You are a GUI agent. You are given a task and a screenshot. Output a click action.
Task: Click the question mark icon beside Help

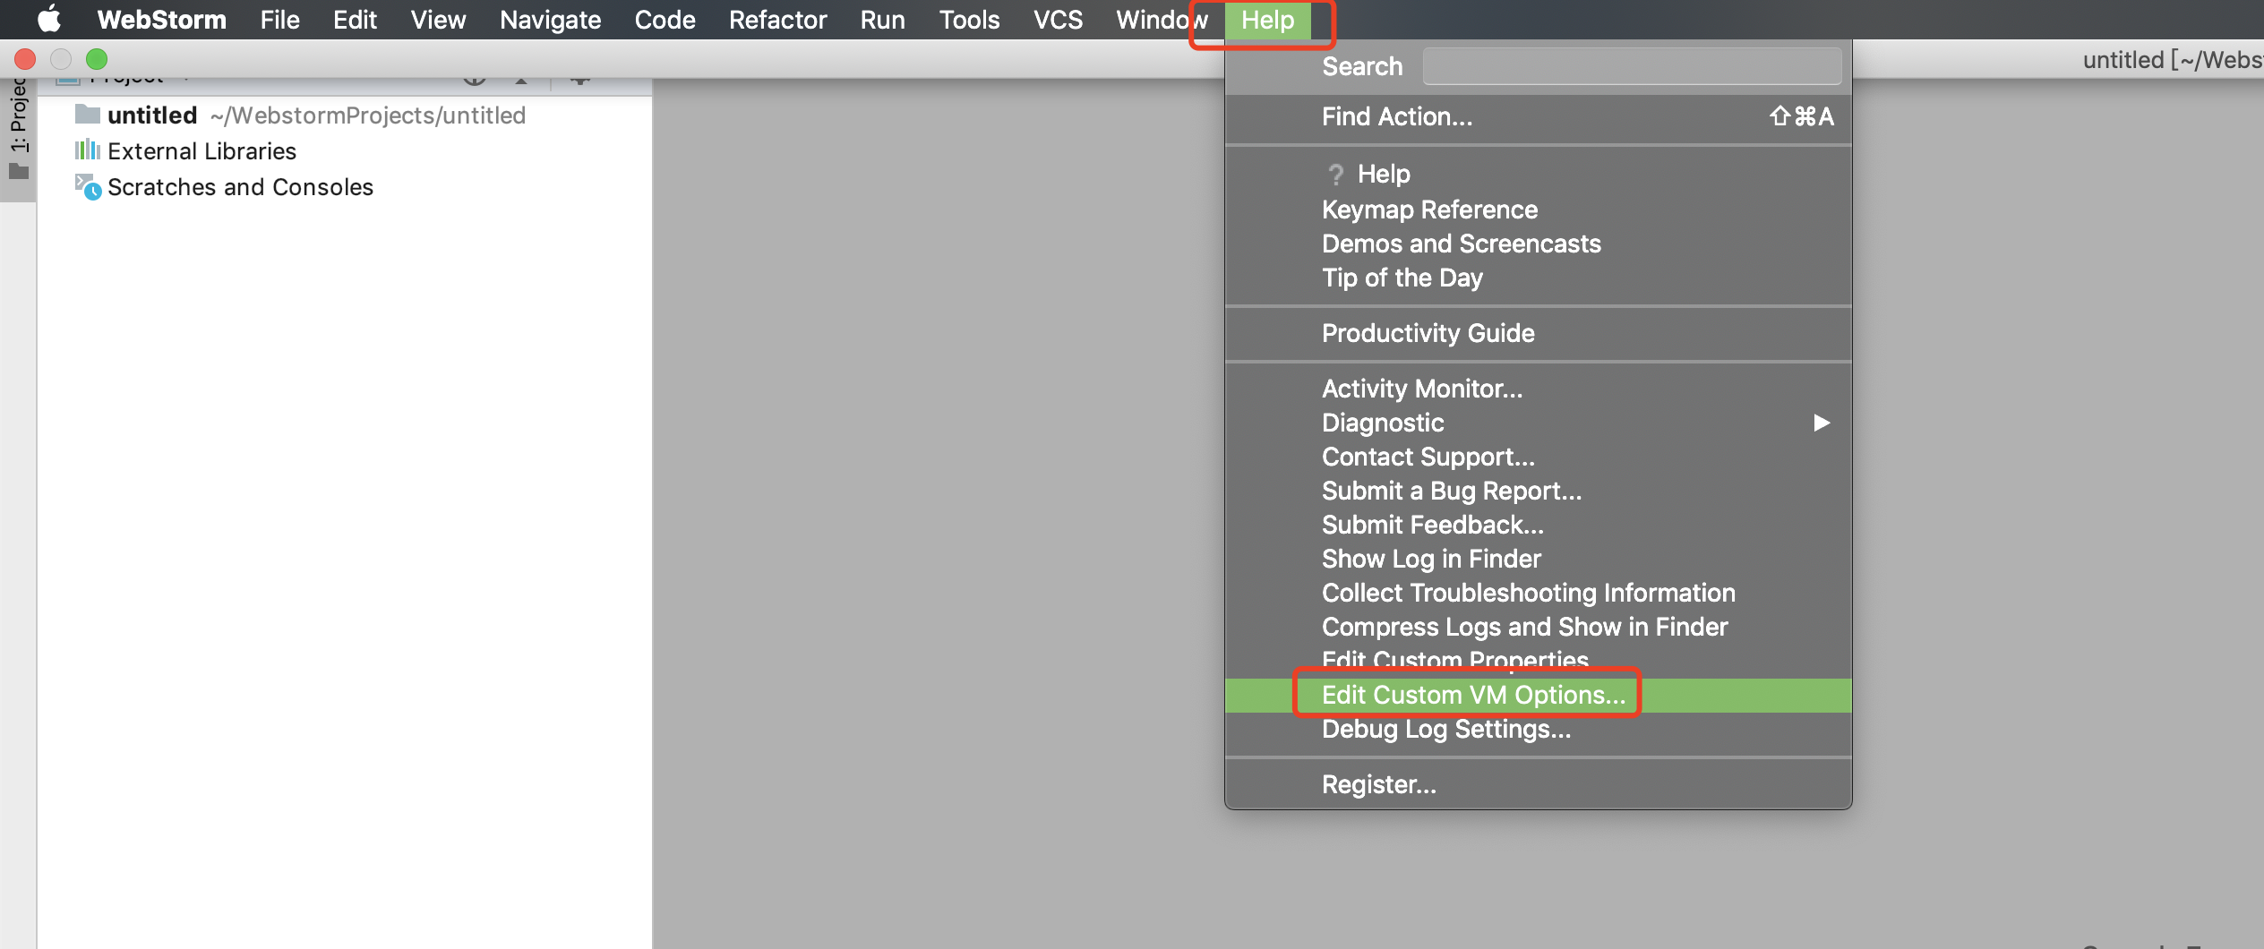(x=1336, y=174)
